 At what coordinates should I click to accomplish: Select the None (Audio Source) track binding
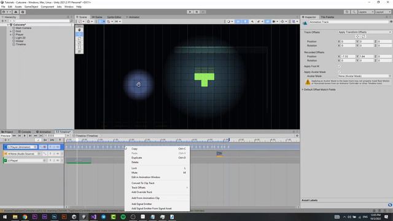[x=24, y=153]
